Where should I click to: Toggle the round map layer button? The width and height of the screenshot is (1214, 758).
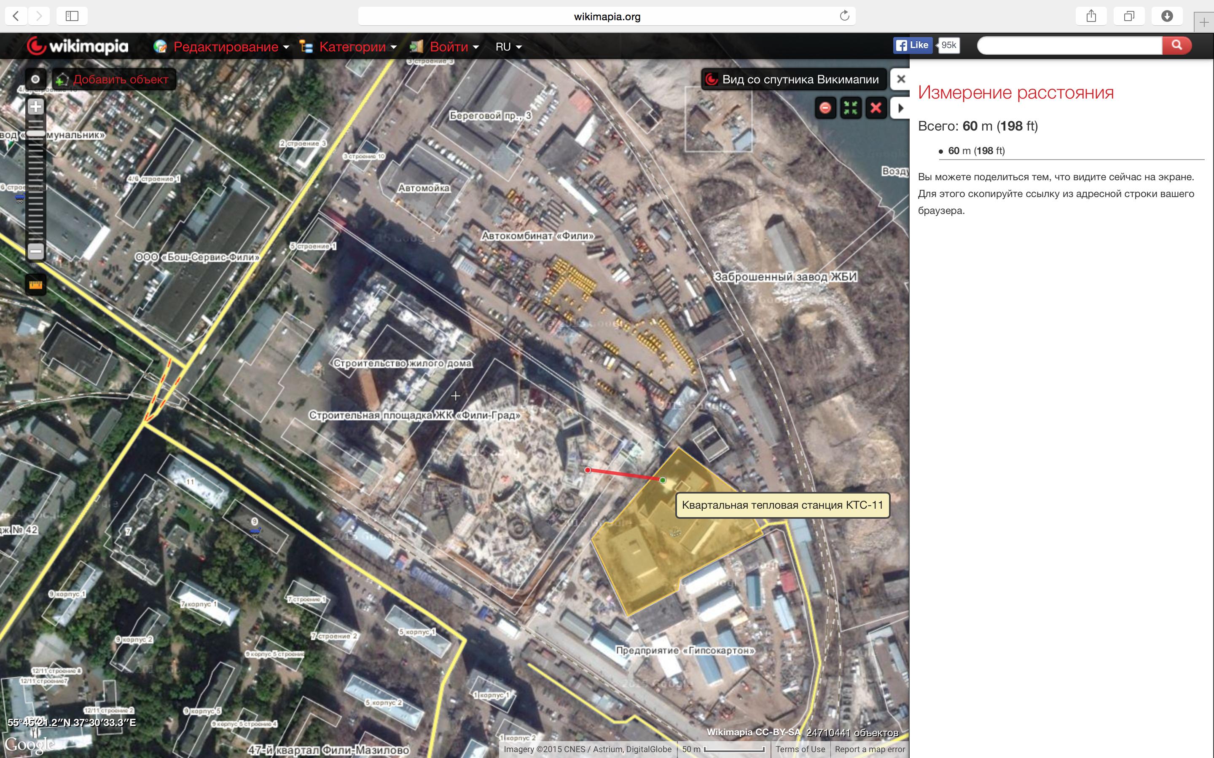[x=35, y=79]
